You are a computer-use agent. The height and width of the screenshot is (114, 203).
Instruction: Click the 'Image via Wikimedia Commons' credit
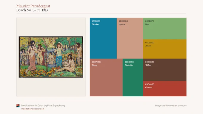point(171,106)
